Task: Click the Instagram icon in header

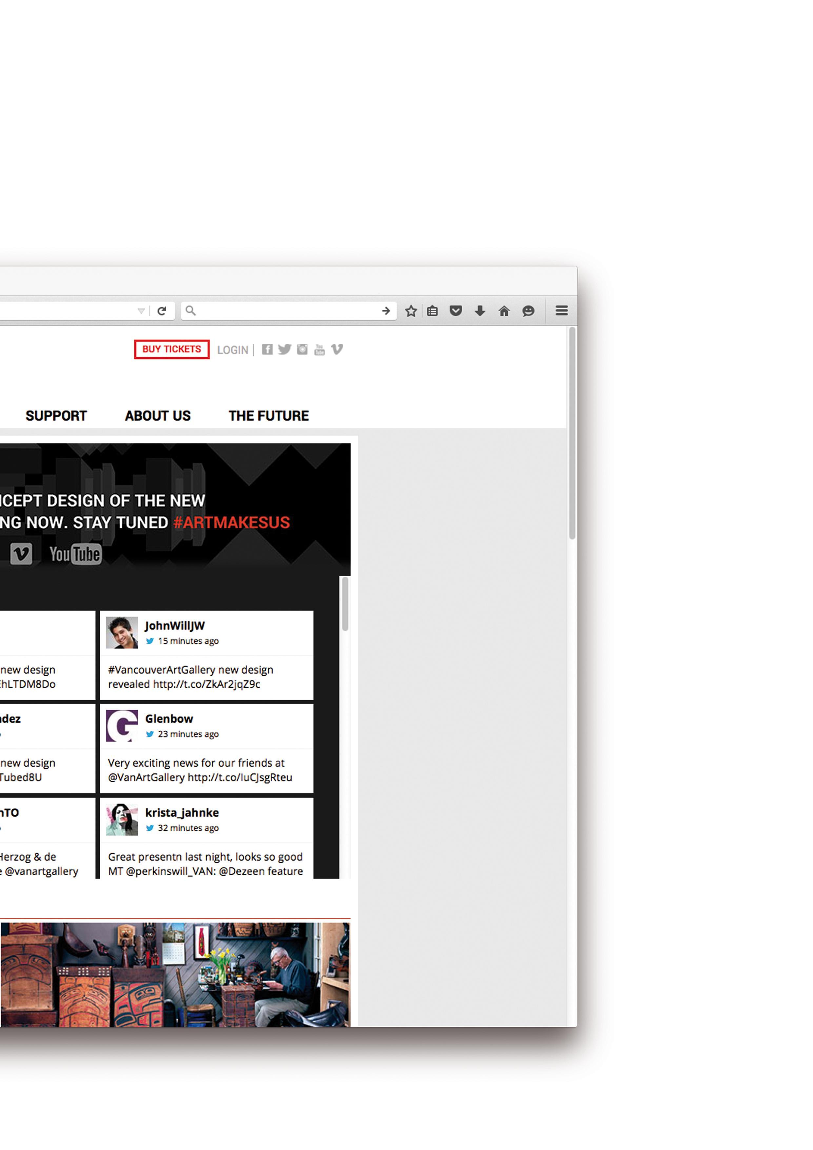Action: [x=302, y=349]
